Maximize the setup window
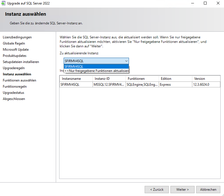This screenshot has height=196, width=224. pyautogui.click(x=205, y=3)
